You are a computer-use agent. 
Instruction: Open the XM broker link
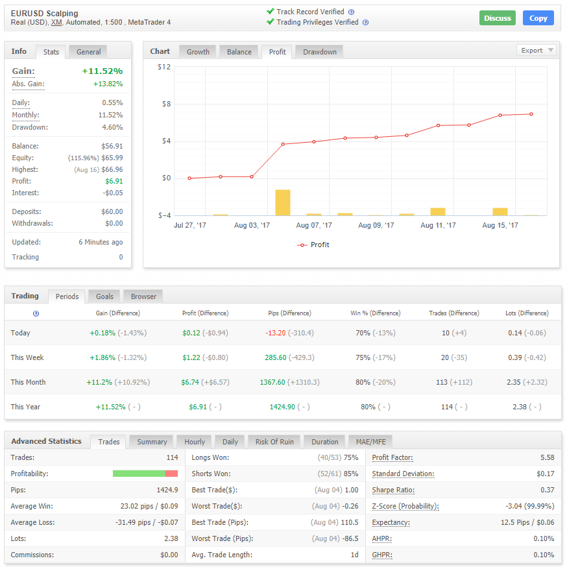coord(56,23)
